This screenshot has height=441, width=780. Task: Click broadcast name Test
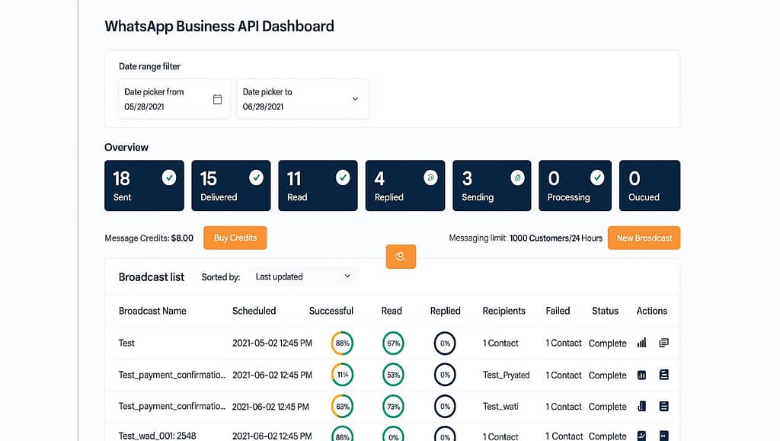pos(126,343)
